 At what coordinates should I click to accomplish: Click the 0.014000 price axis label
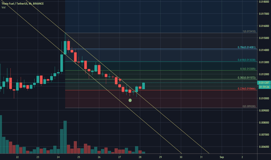(264, 50)
